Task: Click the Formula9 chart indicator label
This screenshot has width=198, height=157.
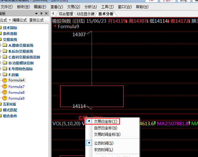Action: [68, 26]
